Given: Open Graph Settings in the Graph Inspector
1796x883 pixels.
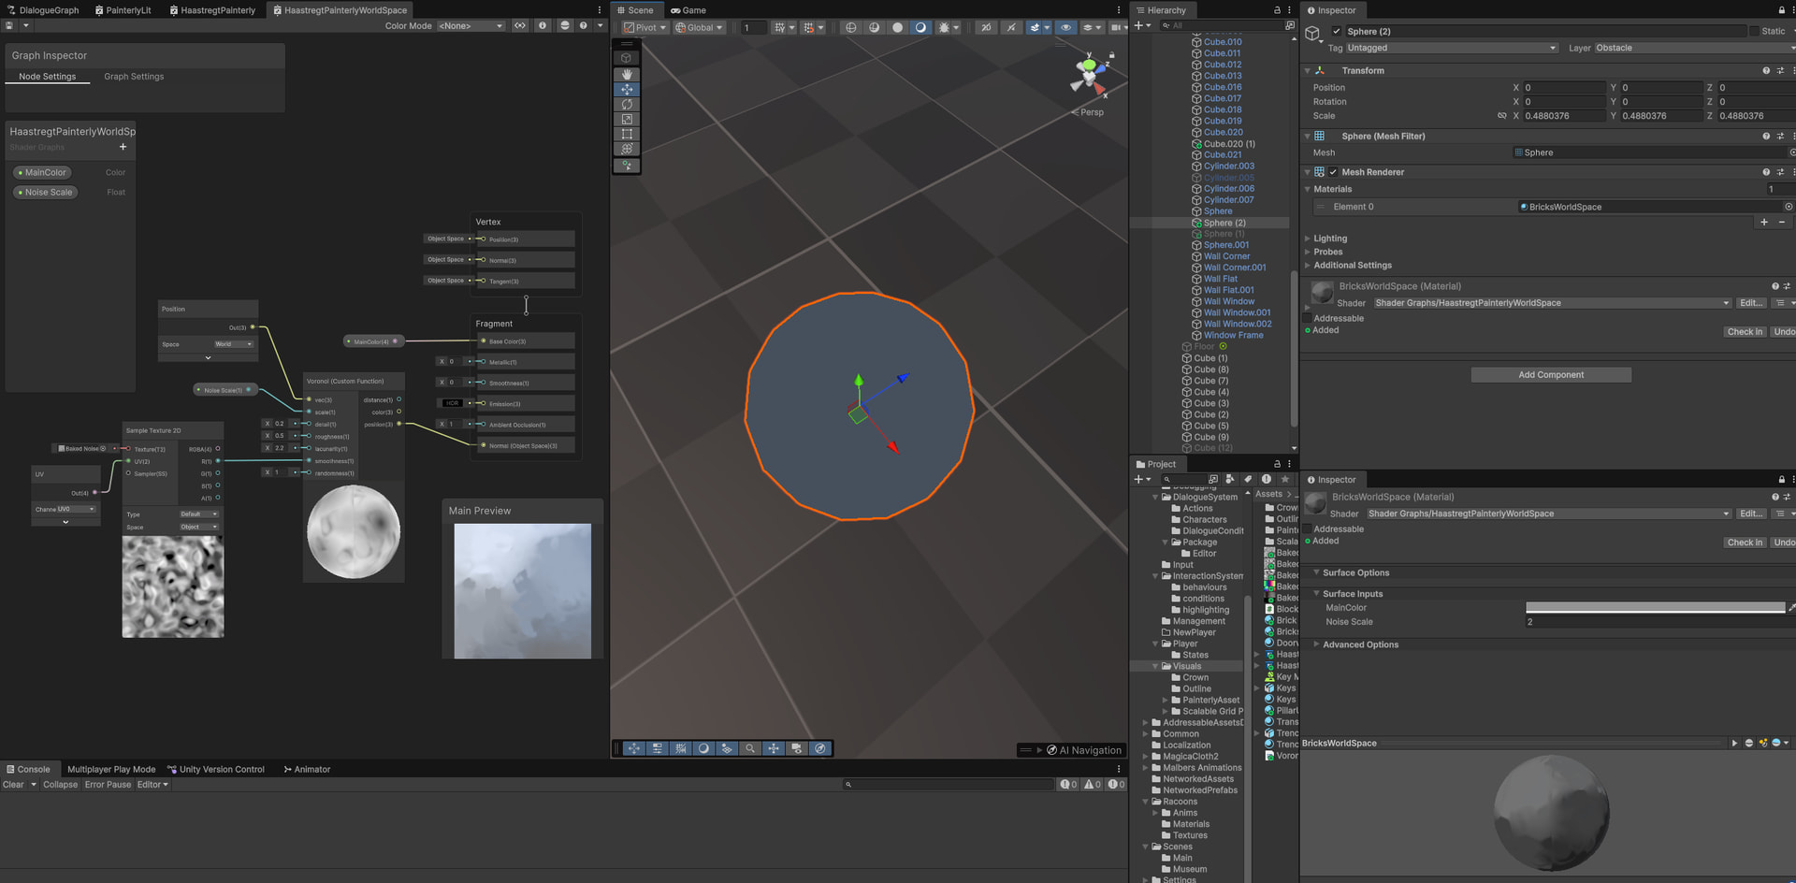Looking at the screenshot, I should pos(133,77).
